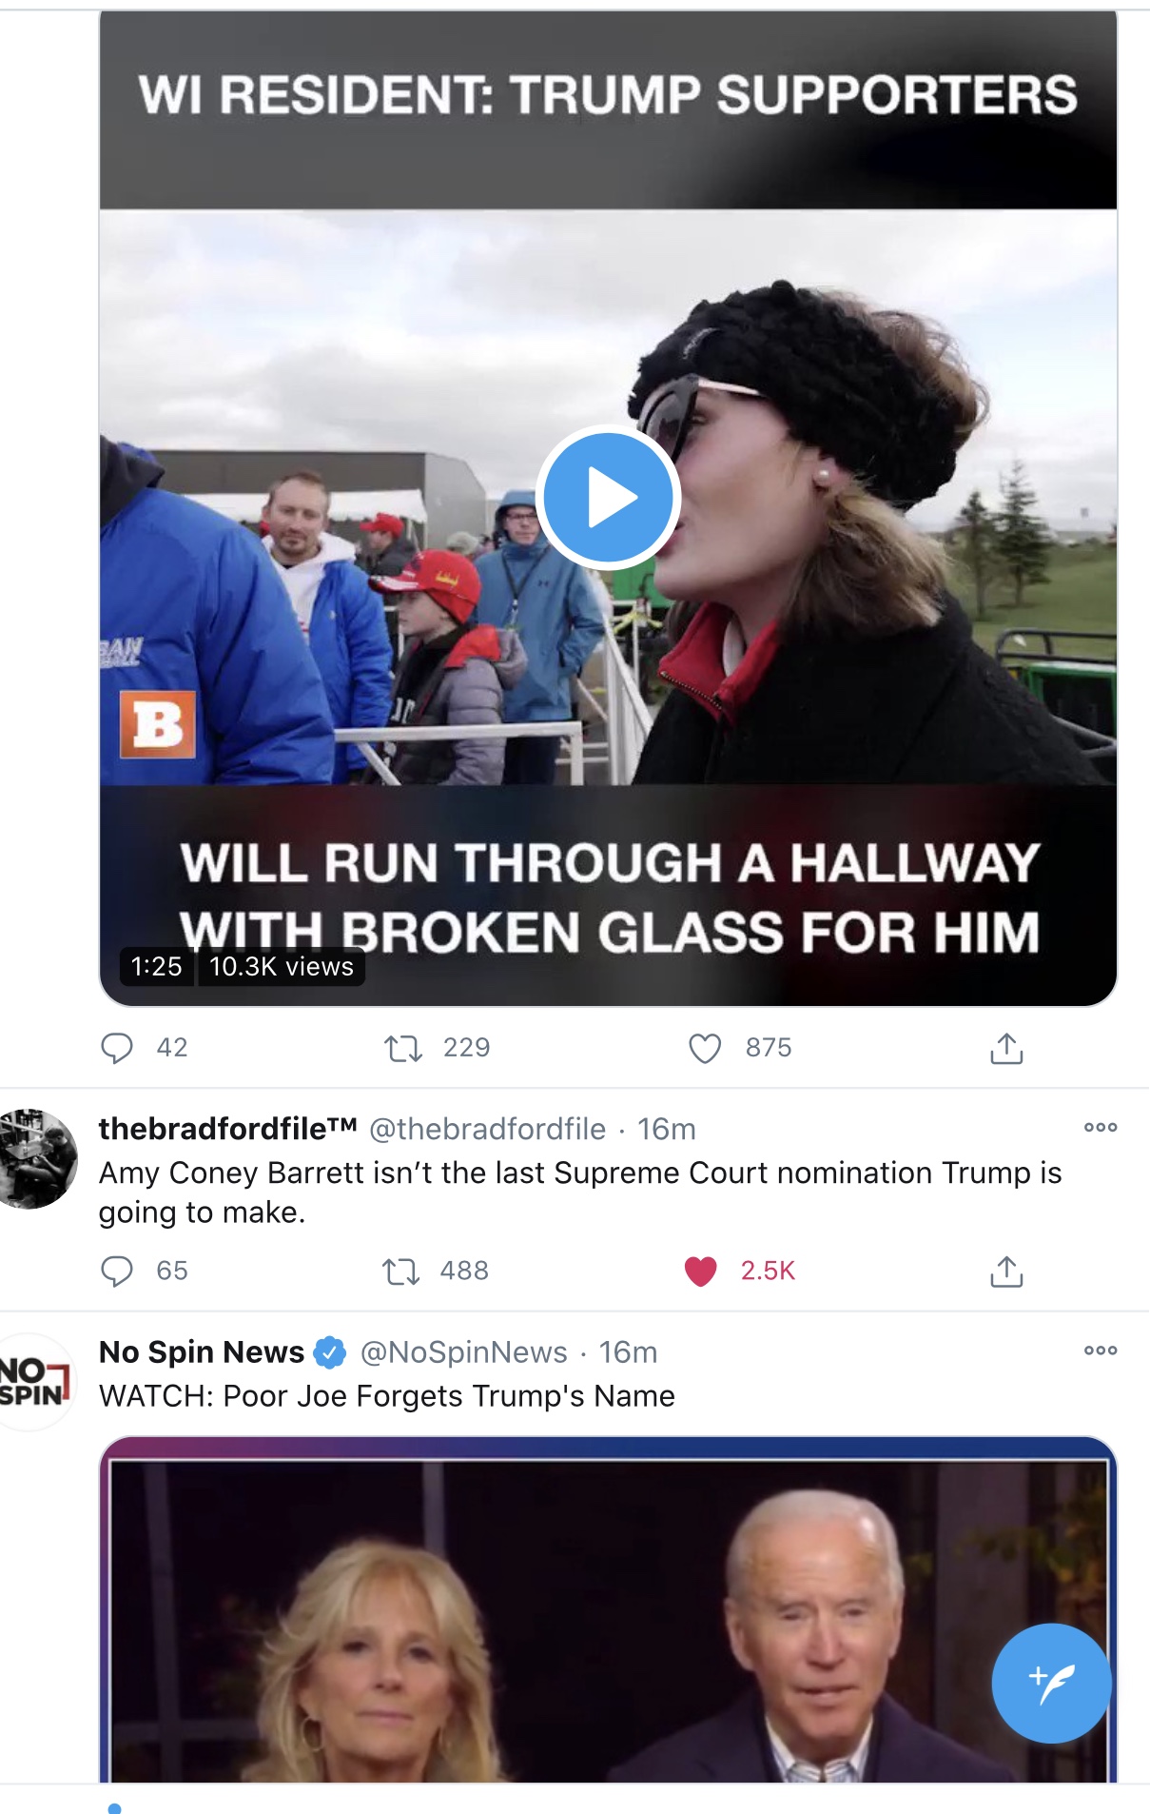This screenshot has width=1150, height=1814.
Task: Open the @NoSpinNews handle
Action: (x=463, y=1352)
